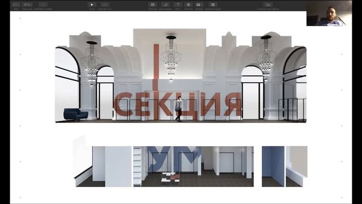Start slideshow with Play (Пуск) button
This screenshot has width=362, height=204.
click(x=92, y=5)
